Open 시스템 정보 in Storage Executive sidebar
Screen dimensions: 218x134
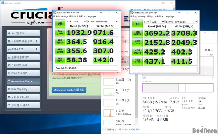click(23, 33)
